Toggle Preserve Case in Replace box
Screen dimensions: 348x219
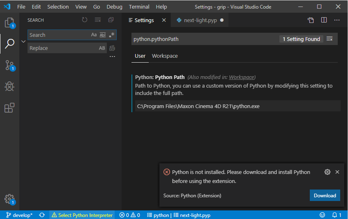[x=102, y=48]
